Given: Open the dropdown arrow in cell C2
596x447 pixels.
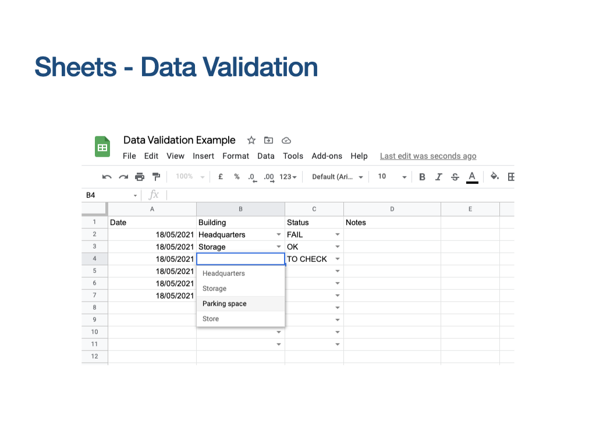Looking at the screenshot, I should tap(338, 235).
